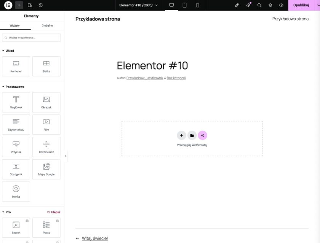Select the Przycisk widget
The height and width of the screenshot is (243, 320).
coord(16,147)
